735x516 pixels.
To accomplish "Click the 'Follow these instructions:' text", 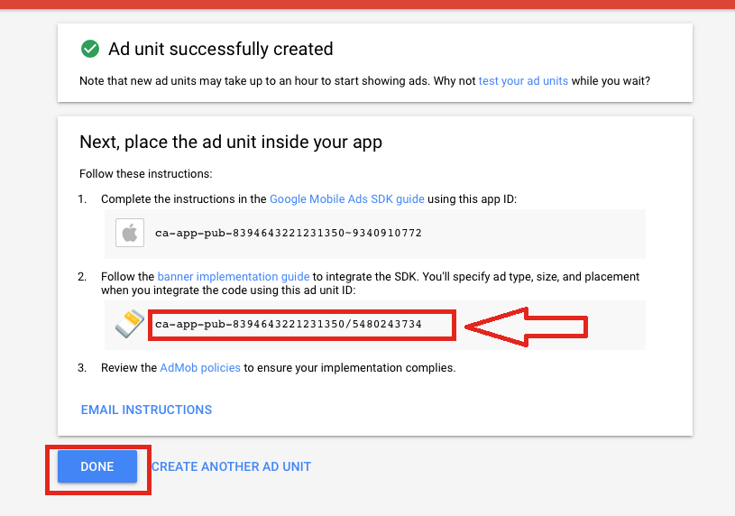I will (x=146, y=173).
